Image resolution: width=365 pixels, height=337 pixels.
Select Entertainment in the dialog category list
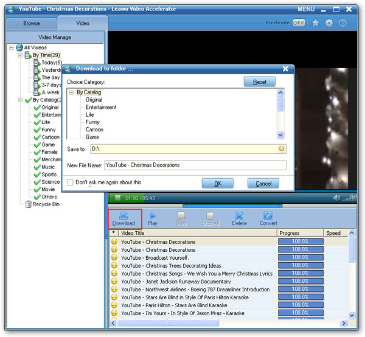(101, 107)
